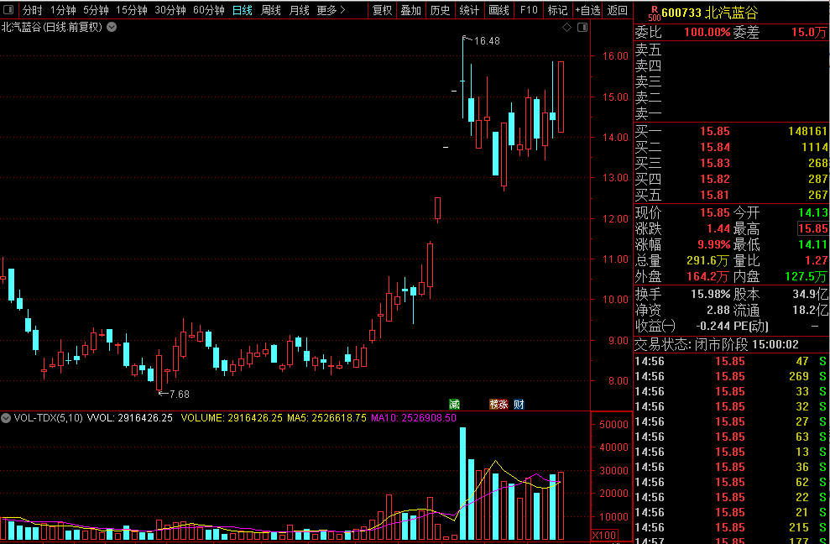
Task: Select the 周线 weekly period tab
Action: point(271,10)
